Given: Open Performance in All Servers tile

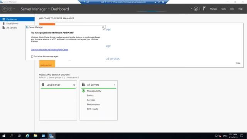Looking at the screenshot, I should tap(93, 105).
